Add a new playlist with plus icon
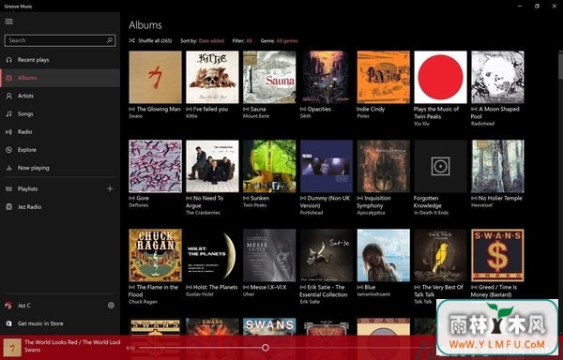 [x=110, y=188]
